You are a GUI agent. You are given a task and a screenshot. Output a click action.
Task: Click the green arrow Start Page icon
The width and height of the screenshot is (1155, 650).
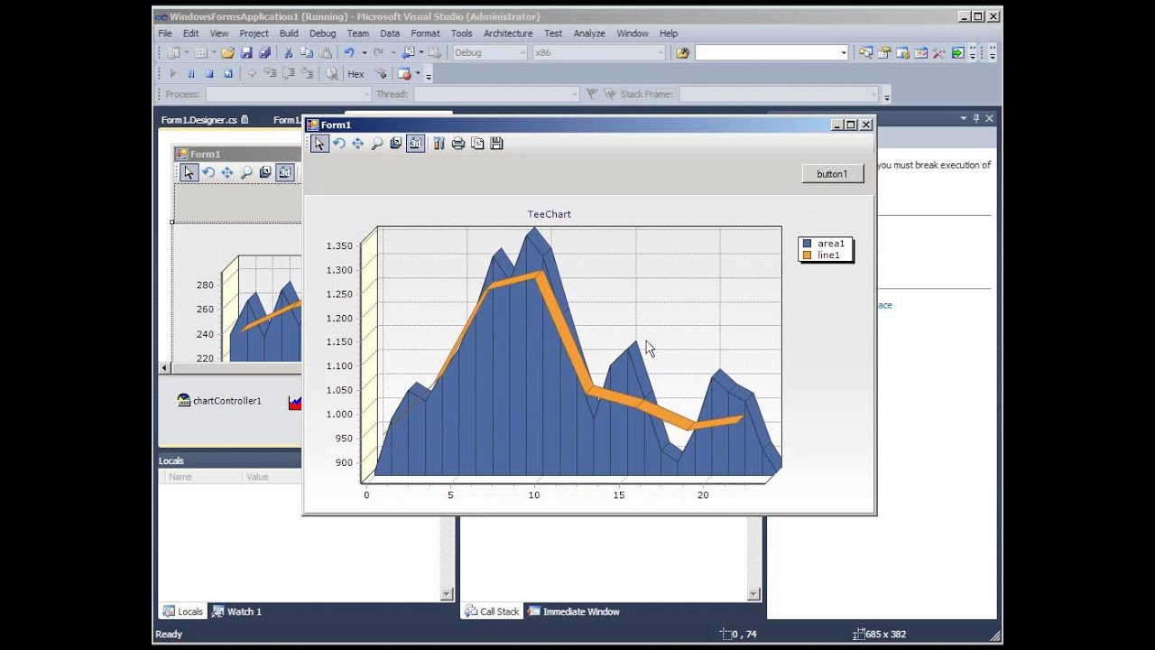pos(957,52)
